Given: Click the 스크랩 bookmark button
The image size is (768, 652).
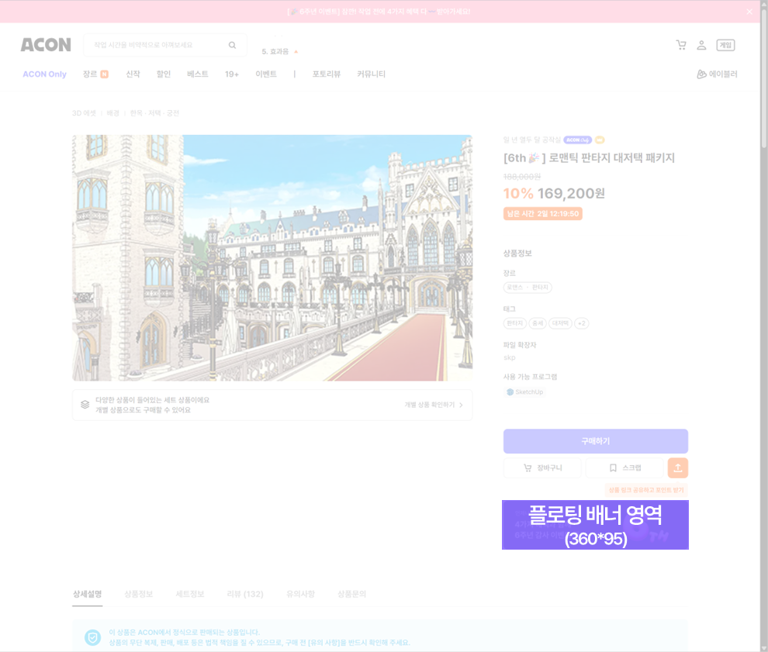Looking at the screenshot, I should click(625, 468).
